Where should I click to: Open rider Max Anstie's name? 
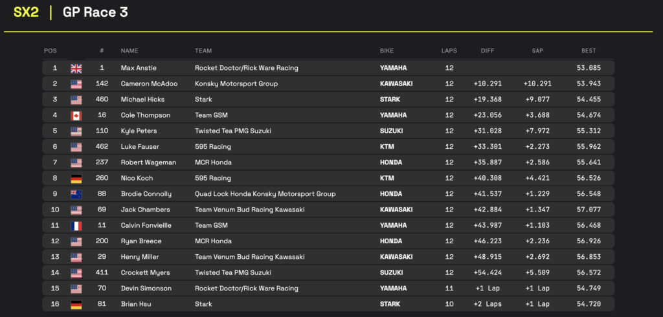137,68
